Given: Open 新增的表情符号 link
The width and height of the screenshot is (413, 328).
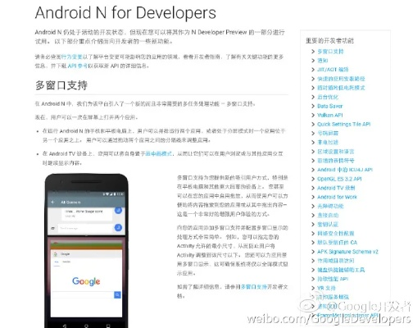Looking at the screenshot, I should click(335, 161).
